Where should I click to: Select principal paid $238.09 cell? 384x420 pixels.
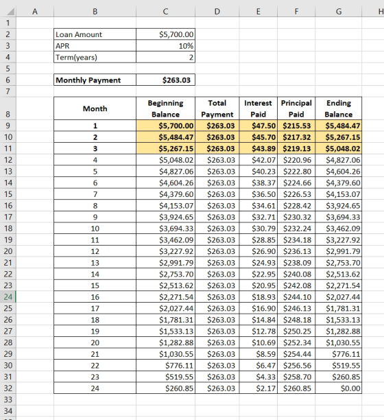tap(296, 263)
